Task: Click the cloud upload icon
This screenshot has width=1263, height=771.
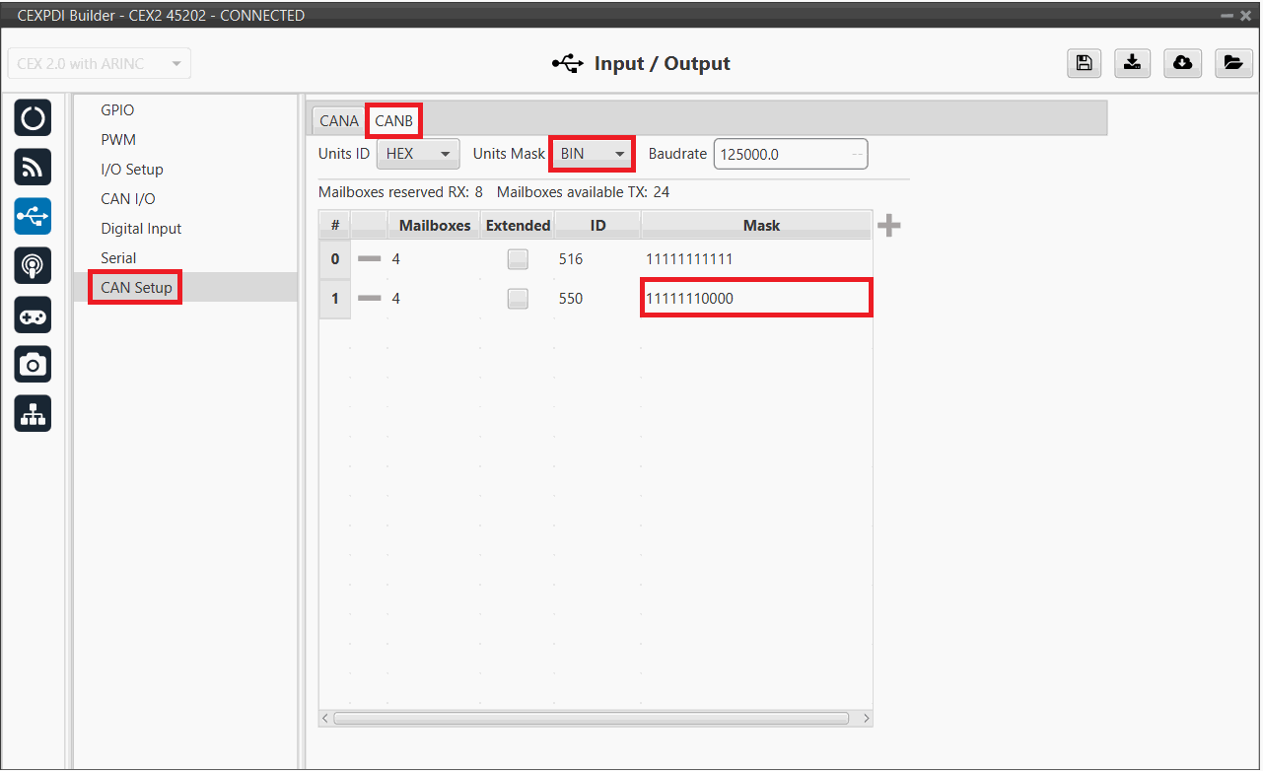Action: click(1182, 63)
